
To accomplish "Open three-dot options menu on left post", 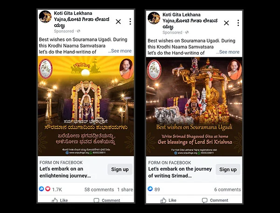I will (x=130, y=21).
